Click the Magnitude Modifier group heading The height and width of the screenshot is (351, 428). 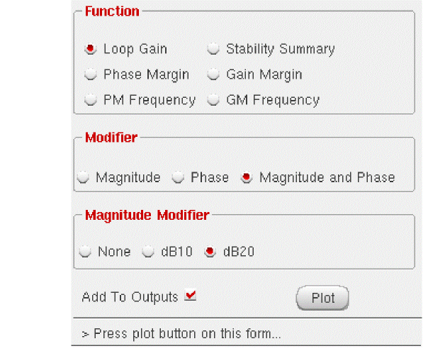147,215
